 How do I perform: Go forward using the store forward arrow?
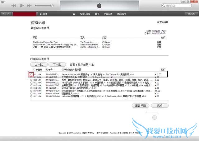tap(8, 14)
